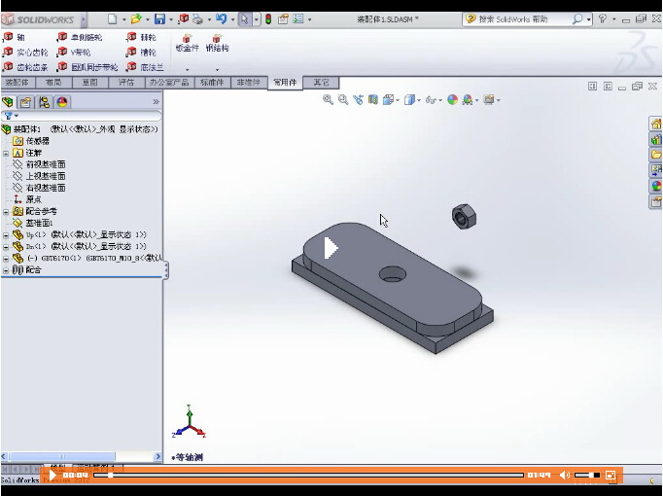Open the ConfigurationManager tab icon
Viewport: 663px width, 496px height.
click(x=44, y=102)
